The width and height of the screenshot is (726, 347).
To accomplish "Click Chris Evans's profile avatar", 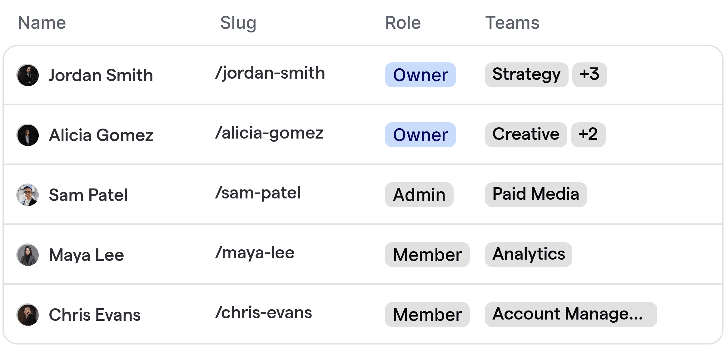I will [x=27, y=315].
